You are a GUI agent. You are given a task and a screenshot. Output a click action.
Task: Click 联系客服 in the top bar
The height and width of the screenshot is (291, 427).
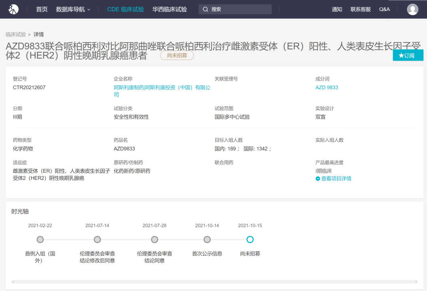[x=361, y=9]
